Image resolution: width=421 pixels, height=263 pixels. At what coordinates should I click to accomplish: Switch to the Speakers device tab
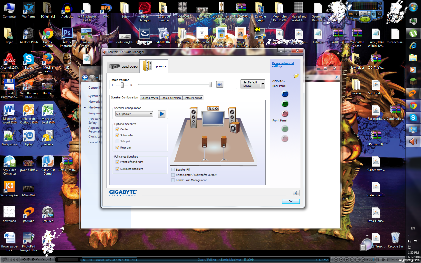[x=154, y=66]
